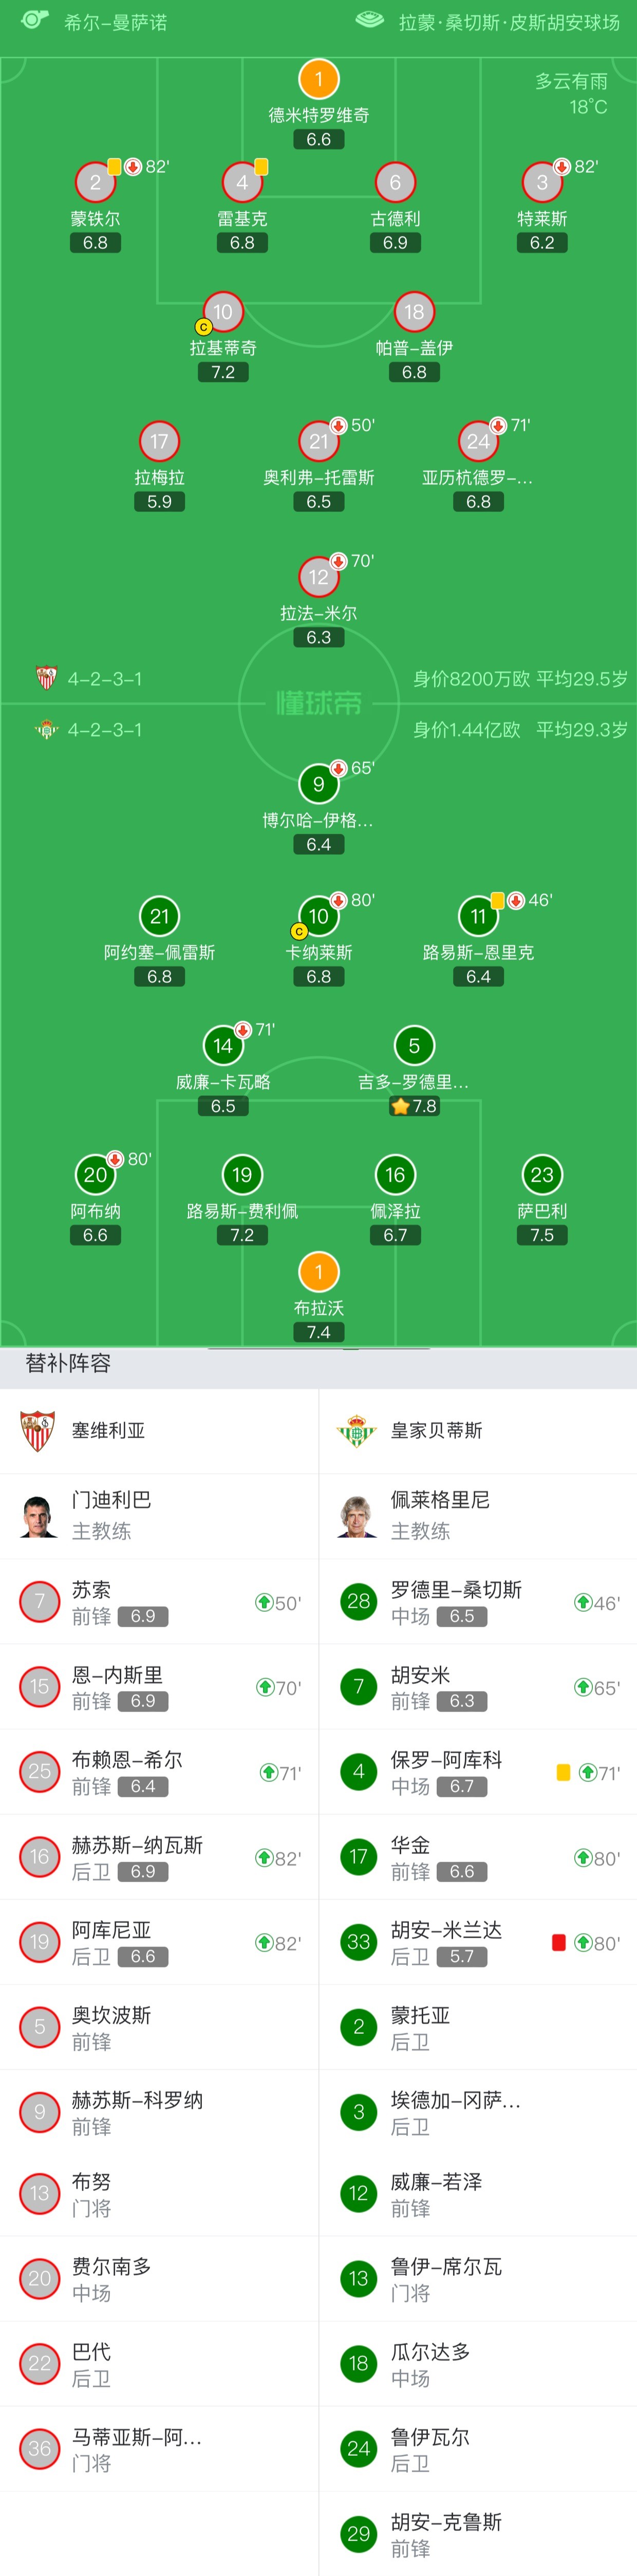Select Betis keeper 布拉沃 number 1
637x2576 pixels.
[318, 1271]
